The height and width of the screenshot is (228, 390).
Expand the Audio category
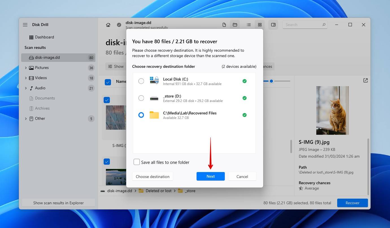coord(26,88)
